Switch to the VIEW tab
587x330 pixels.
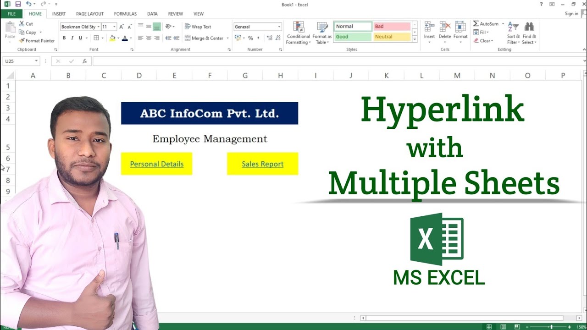click(x=199, y=14)
